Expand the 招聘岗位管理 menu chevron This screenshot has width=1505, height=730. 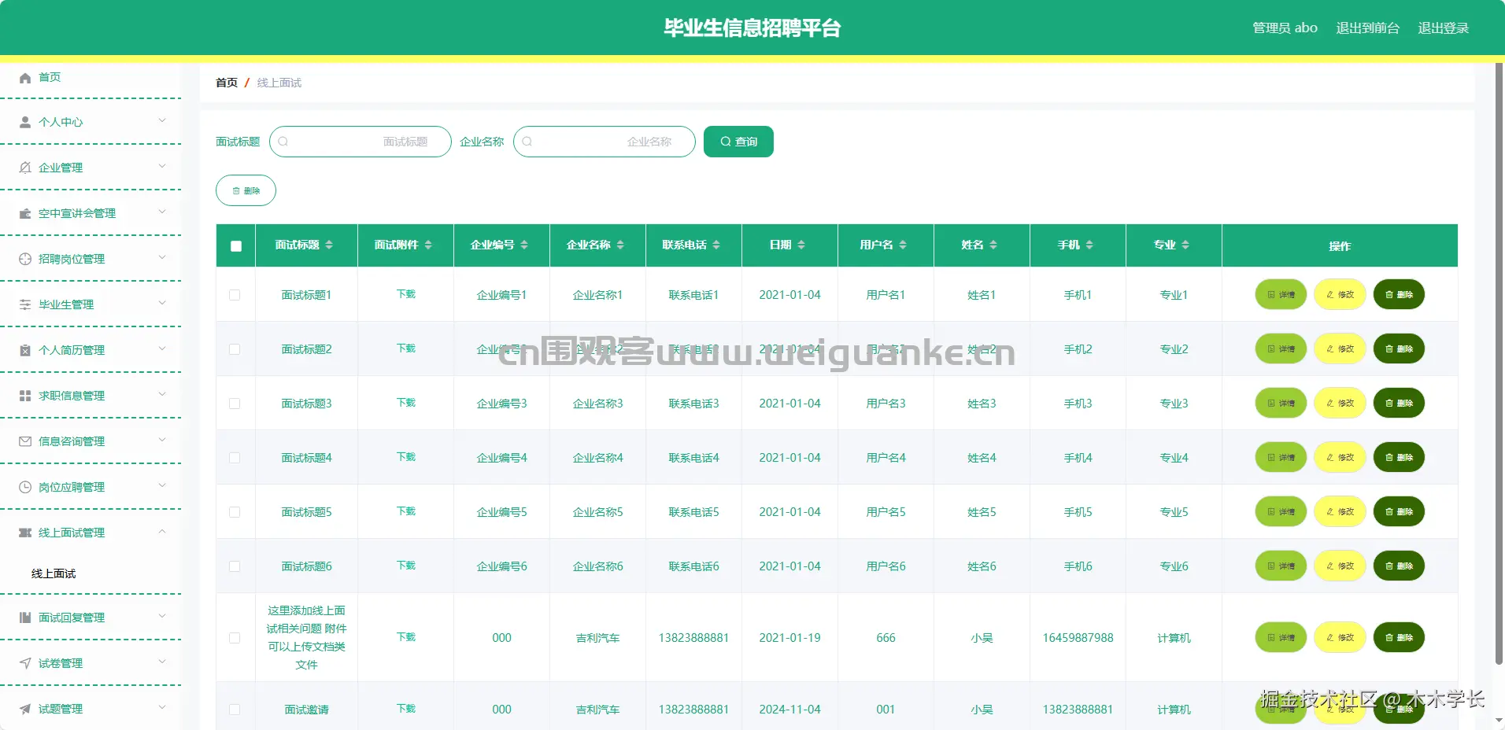[162, 257]
